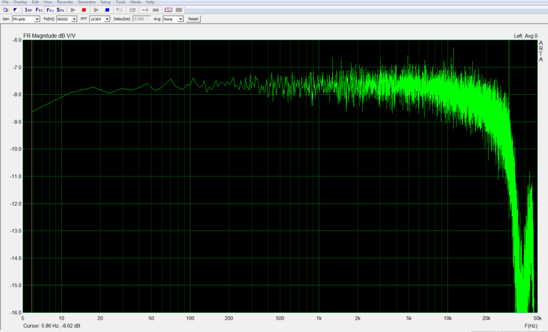Click the FR Magnitude dB V/V title

pos(49,36)
